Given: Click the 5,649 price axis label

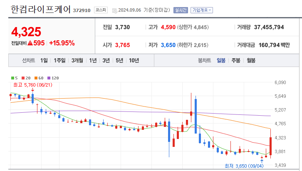Looking at the screenshot, I should tap(280, 96).
